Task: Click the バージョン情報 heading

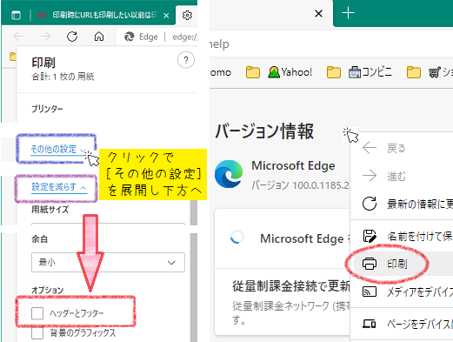Action: tap(264, 131)
